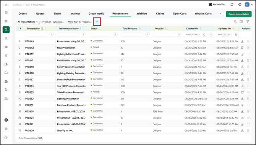Switch to the Wishlists tab

pyautogui.click(x=142, y=13)
